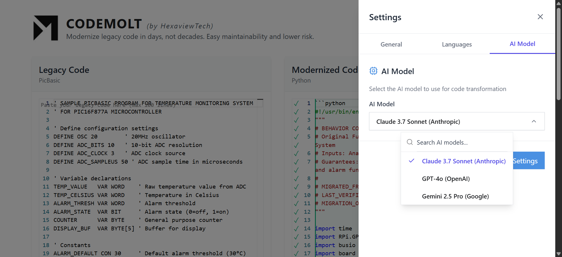Click the minimize dash in Legacy Code editor

[260, 100]
